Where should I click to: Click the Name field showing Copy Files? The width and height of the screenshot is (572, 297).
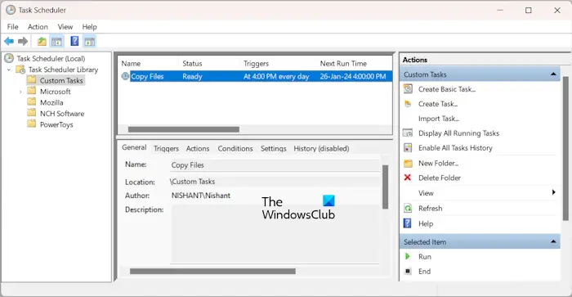275,165
